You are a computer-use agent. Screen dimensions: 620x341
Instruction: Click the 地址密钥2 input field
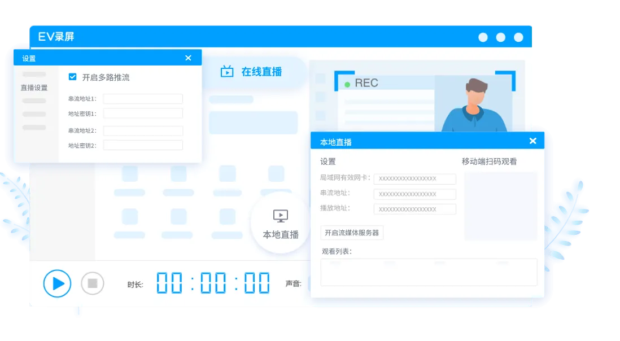[x=143, y=145]
